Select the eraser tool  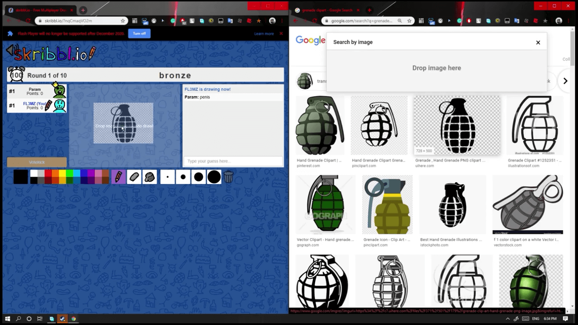134,177
